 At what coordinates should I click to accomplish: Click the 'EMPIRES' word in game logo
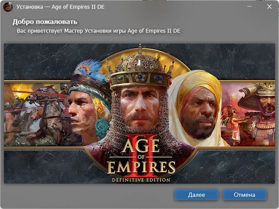click(141, 167)
